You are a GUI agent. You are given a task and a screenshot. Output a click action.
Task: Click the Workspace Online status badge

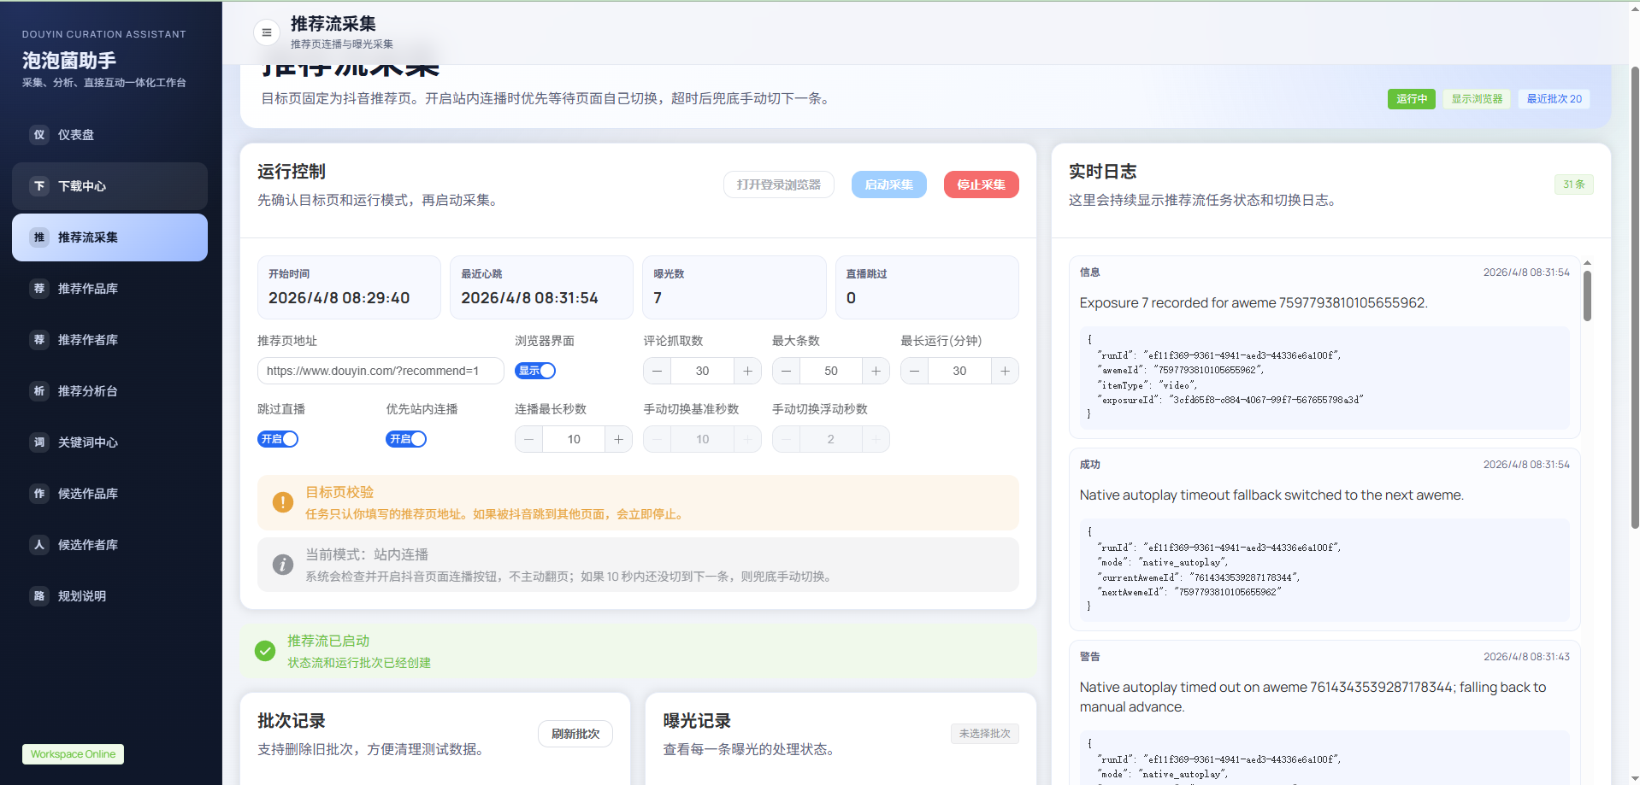(x=73, y=754)
